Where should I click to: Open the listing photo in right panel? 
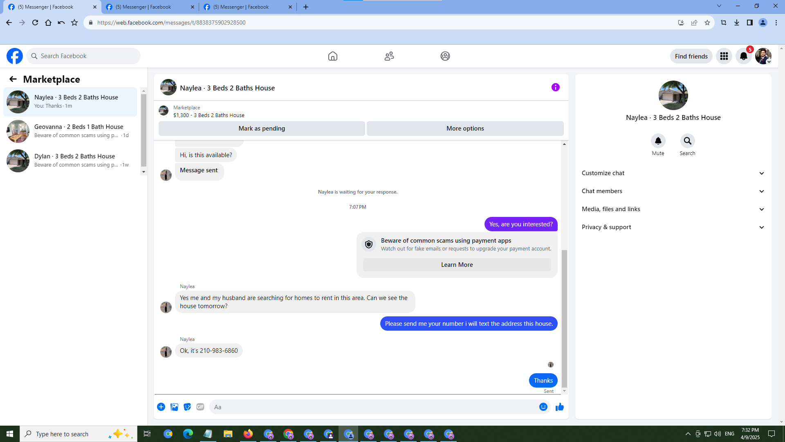coord(673,95)
